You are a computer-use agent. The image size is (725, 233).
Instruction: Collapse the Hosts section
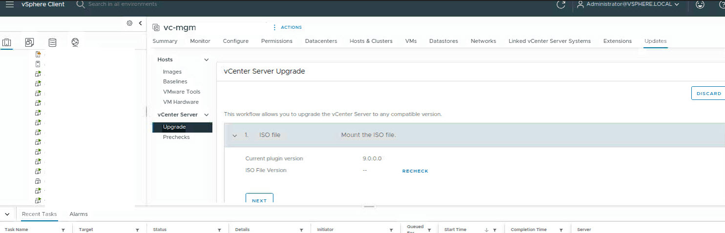206,59
